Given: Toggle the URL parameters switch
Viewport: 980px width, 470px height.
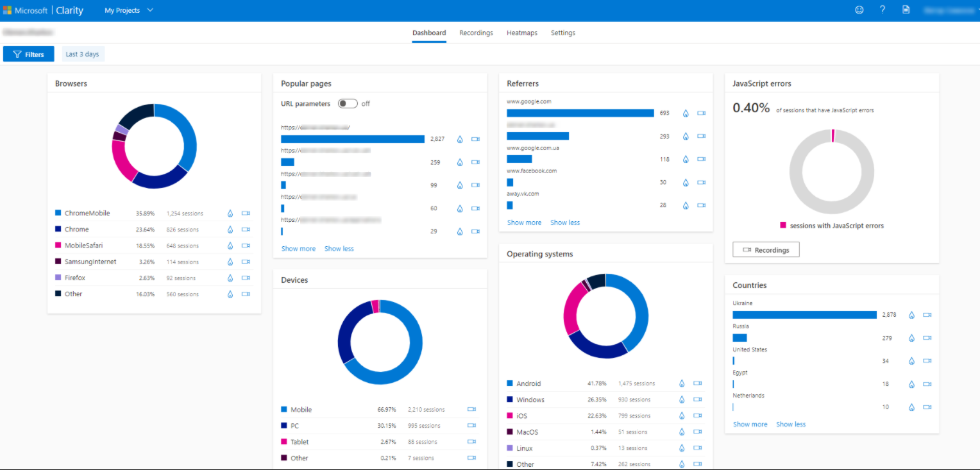Looking at the screenshot, I should tap(348, 104).
